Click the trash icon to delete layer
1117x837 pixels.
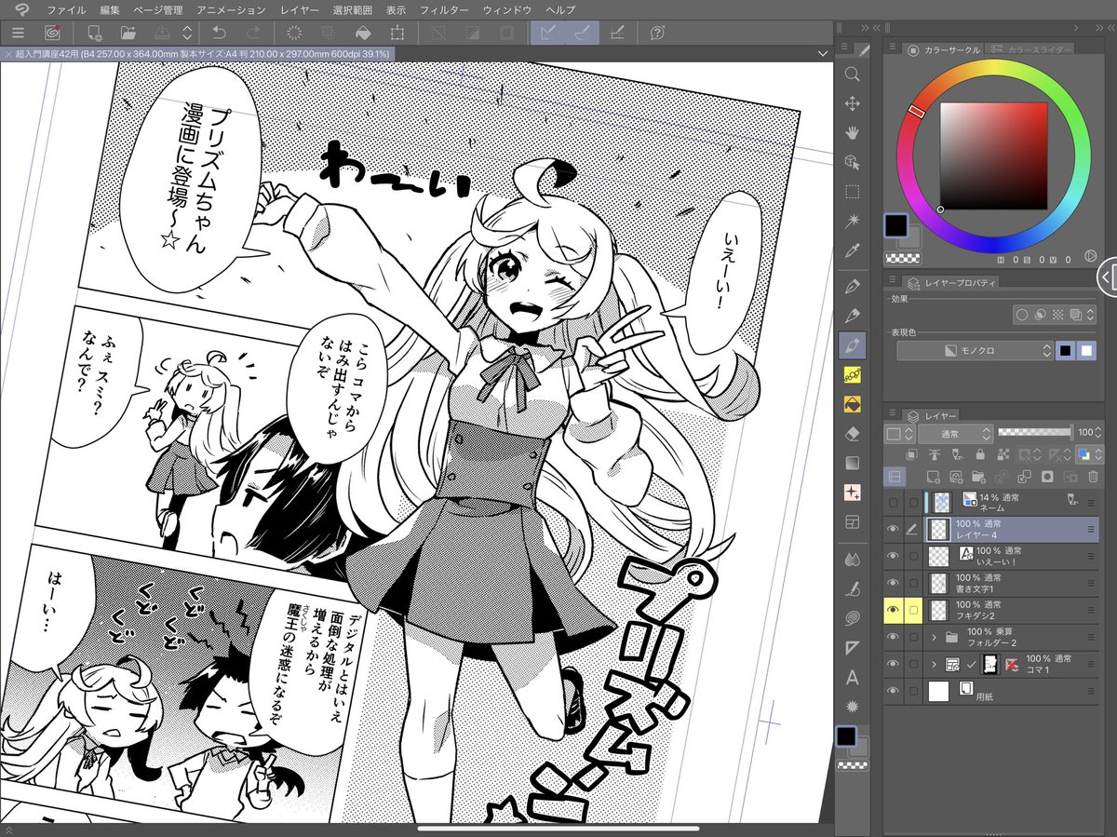coord(1093,478)
